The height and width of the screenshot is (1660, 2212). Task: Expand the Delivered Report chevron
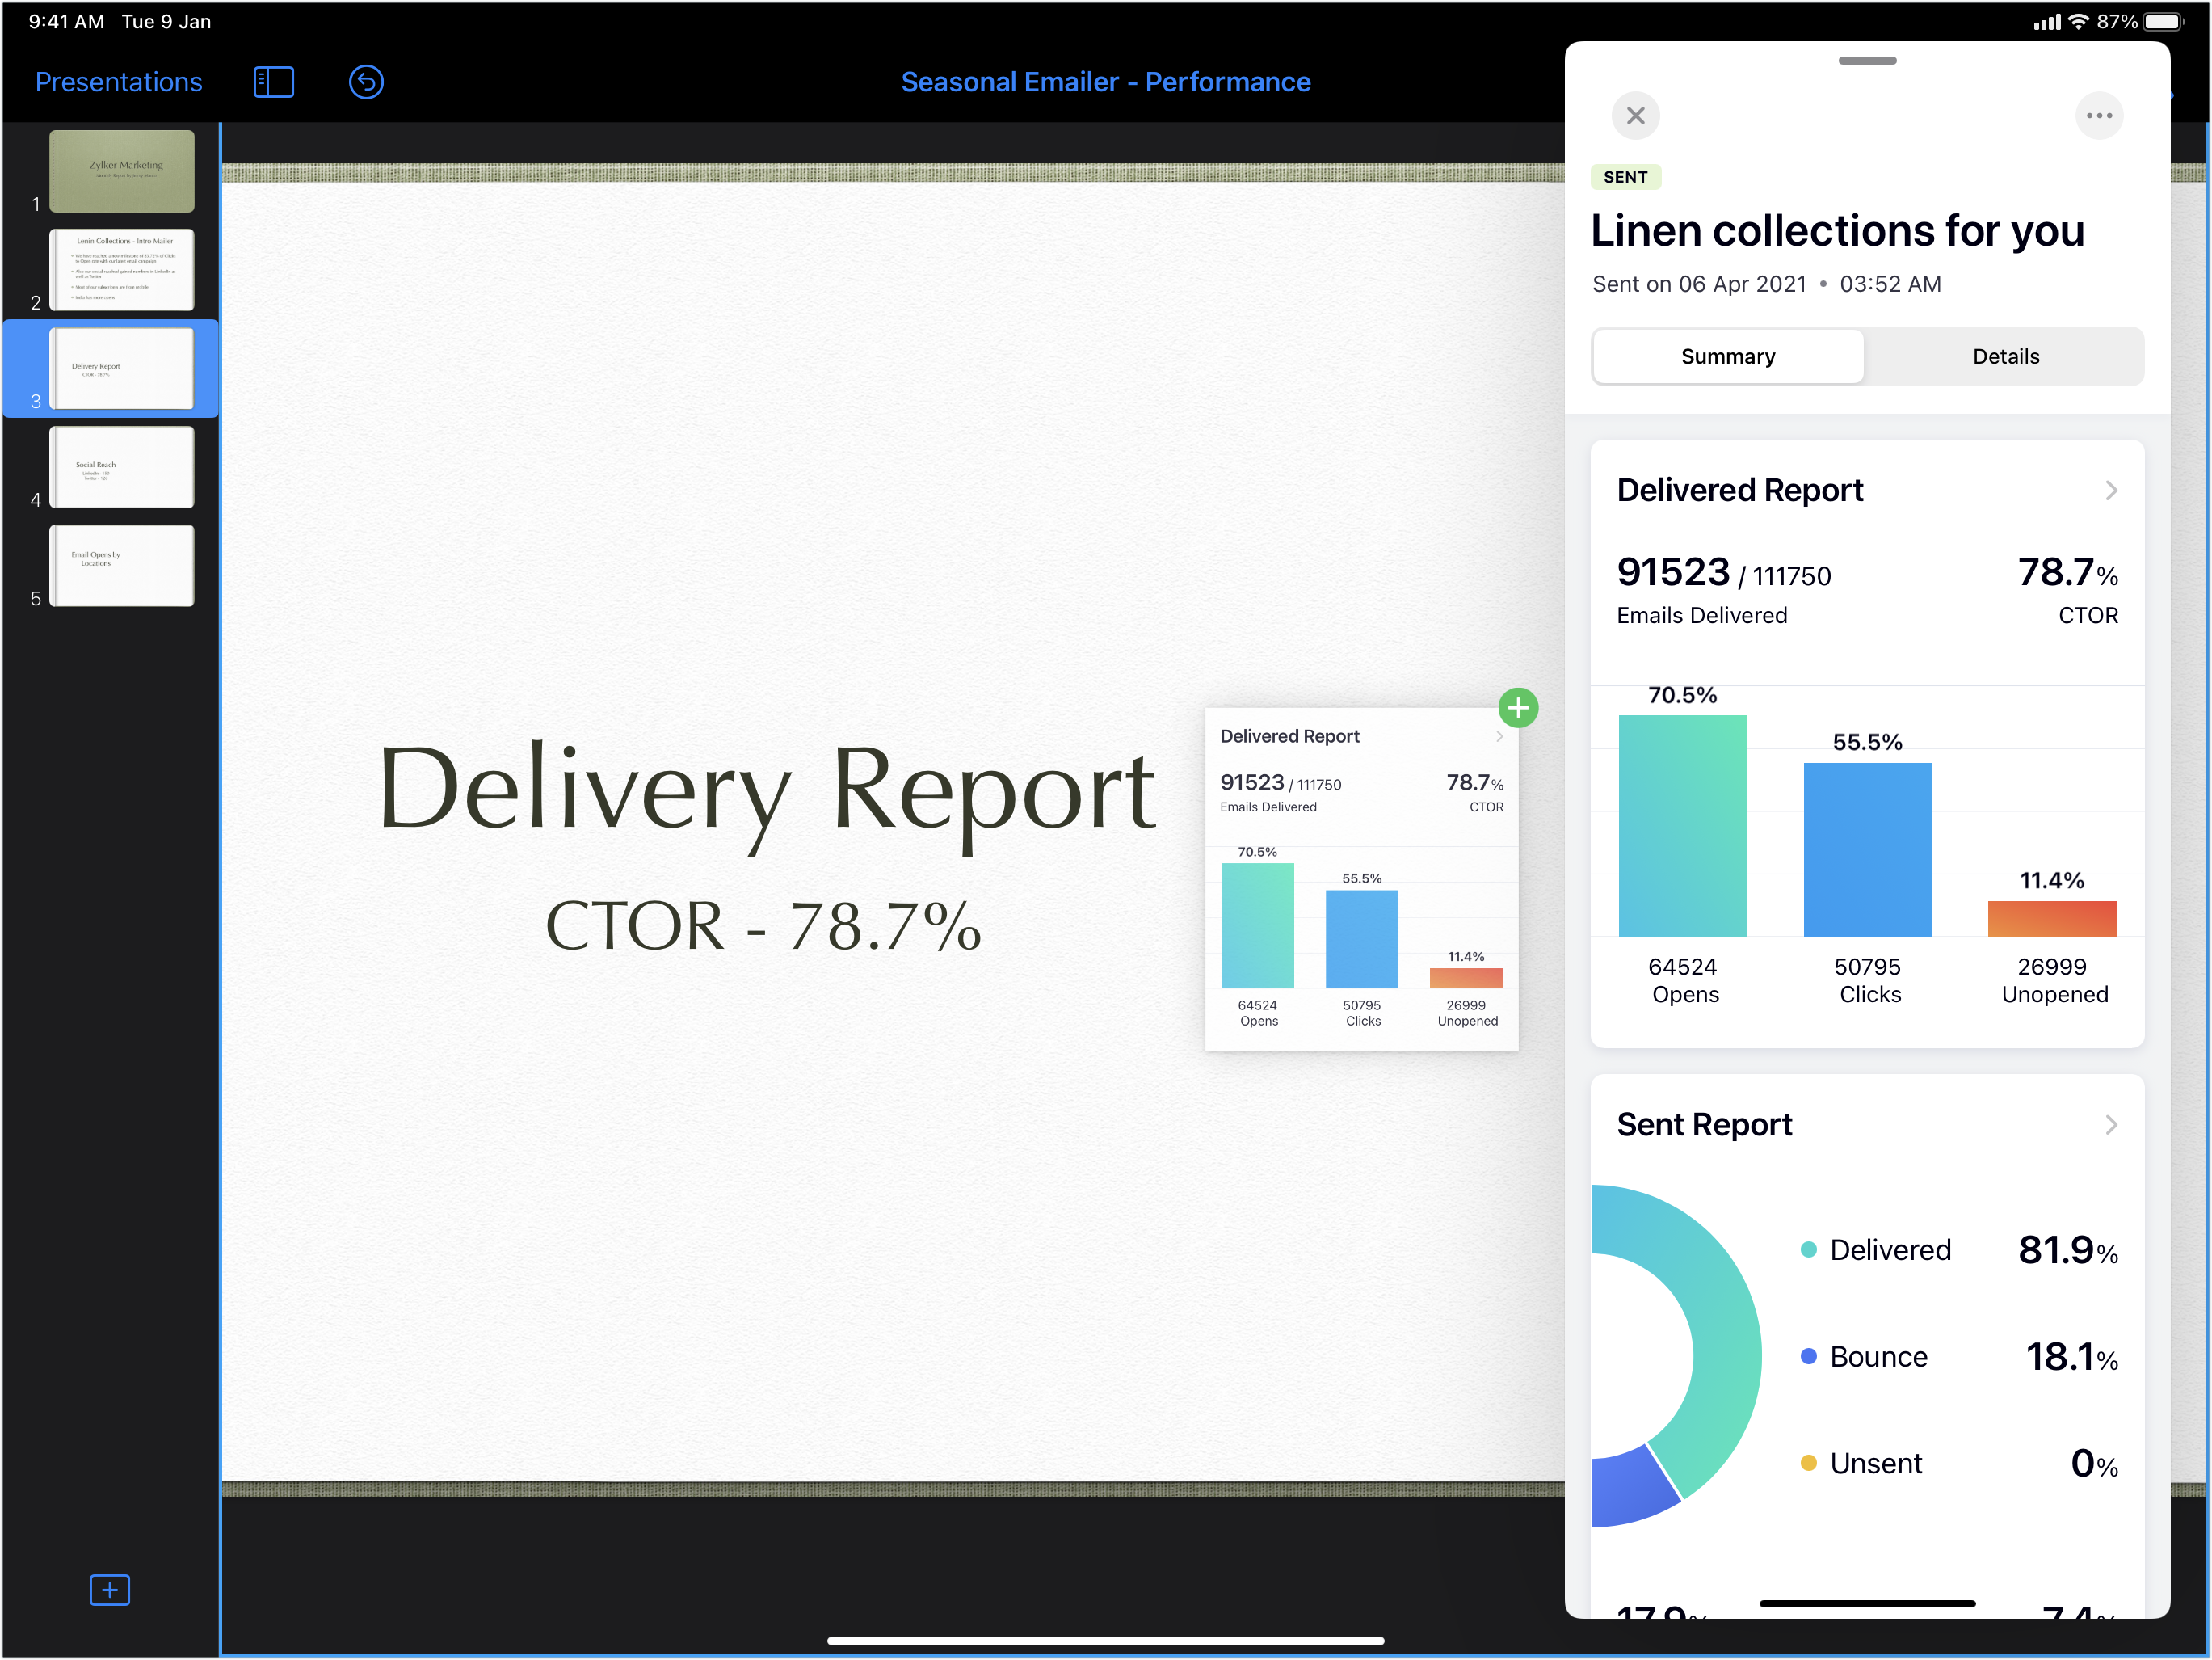click(2110, 491)
